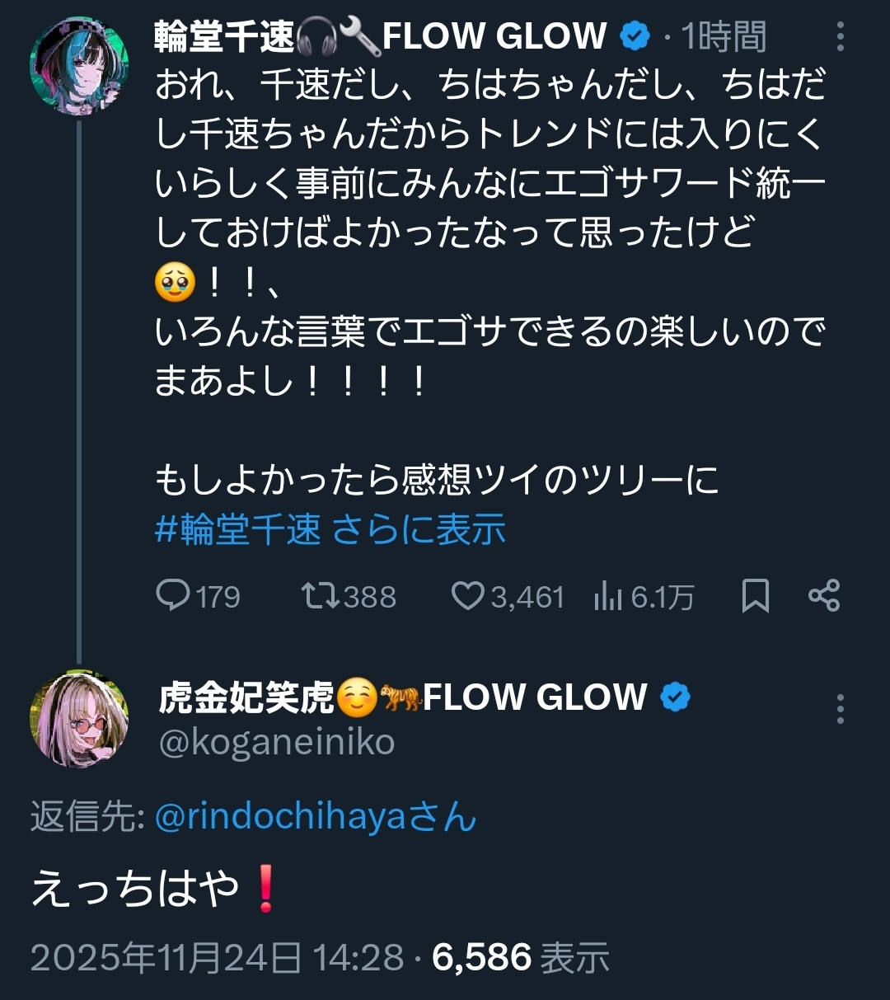Open more options menu on the reply tweet
The height and width of the screenshot is (1000, 890).
click(840, 709)
